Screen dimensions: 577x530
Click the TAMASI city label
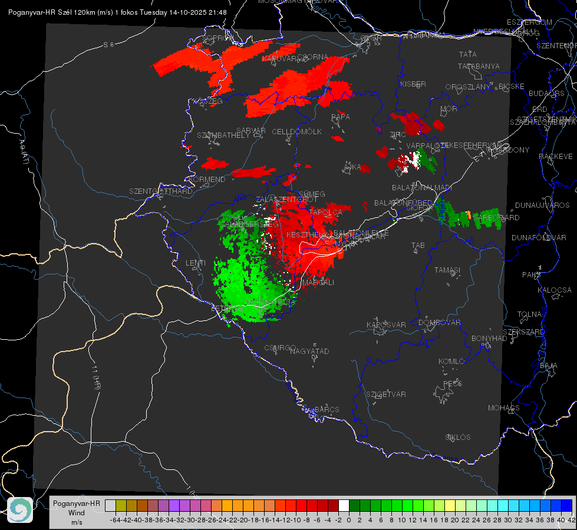pos(447,270)
